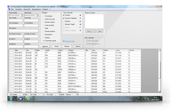Image resolution: width=171 pixels, height=111 pixels.
Task: Select row header of the 09:15:00 call
Action: [11, 53]
